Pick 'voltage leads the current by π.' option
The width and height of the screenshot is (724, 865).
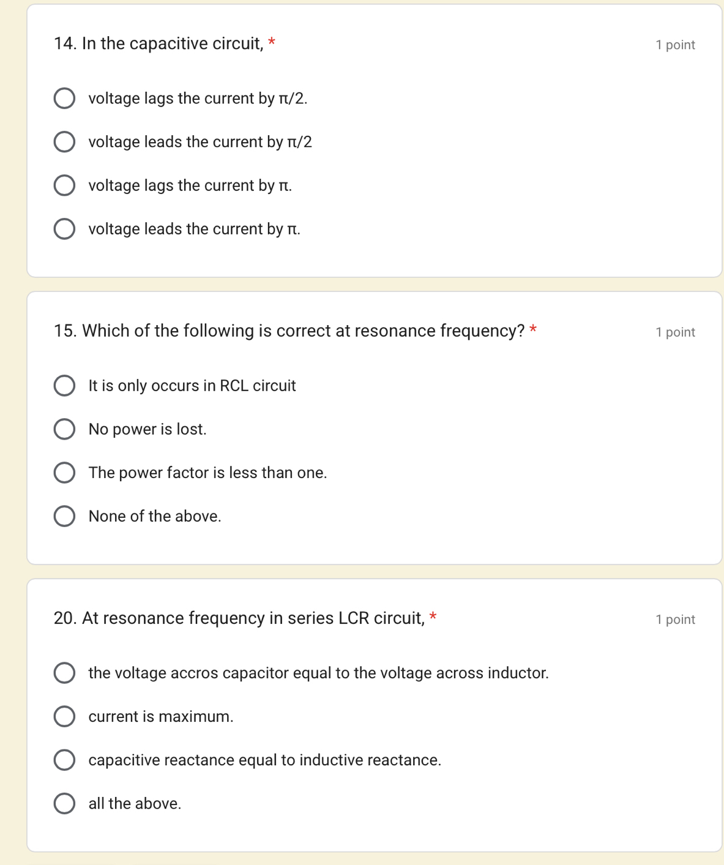coord(64,229)
